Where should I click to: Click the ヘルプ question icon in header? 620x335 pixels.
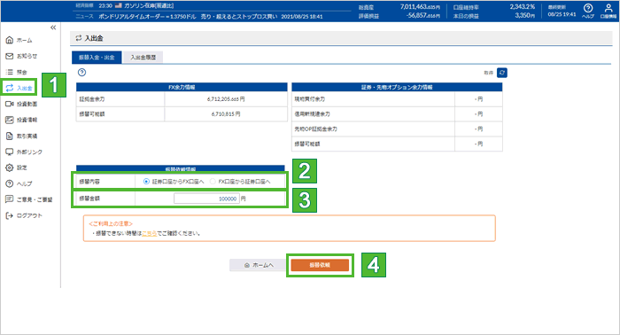588,11
